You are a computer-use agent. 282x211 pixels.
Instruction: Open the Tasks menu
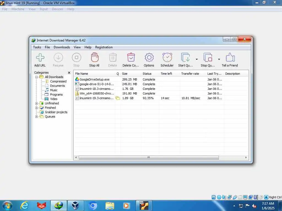pos(37,47)
